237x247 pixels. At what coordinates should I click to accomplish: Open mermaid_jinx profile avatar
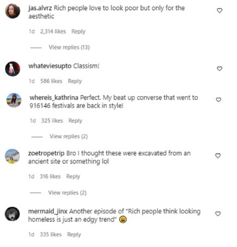(x=12, y=214)
